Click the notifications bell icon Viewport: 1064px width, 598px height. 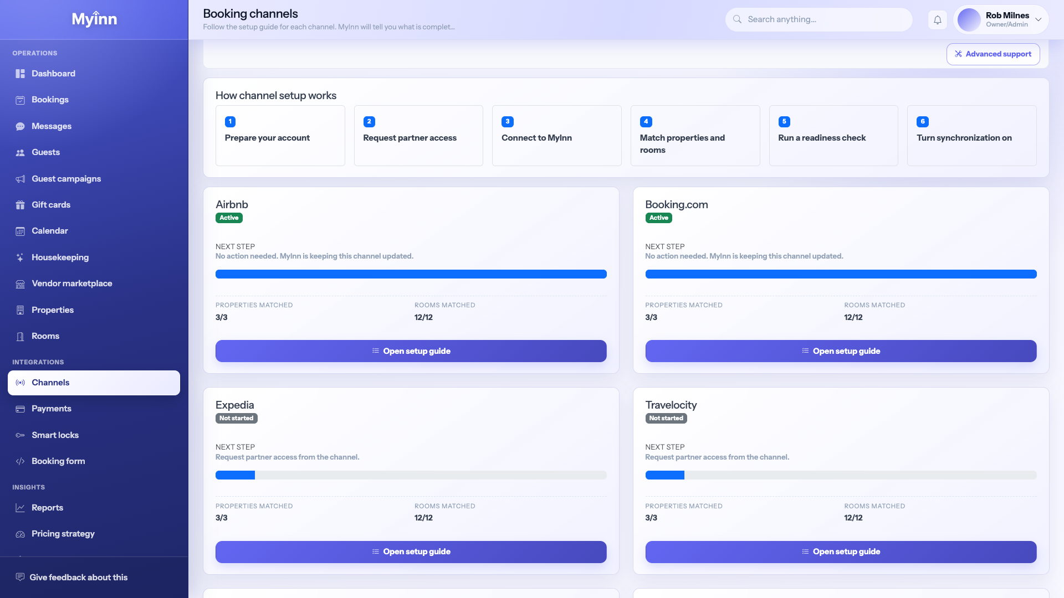[x=937, y=20]
